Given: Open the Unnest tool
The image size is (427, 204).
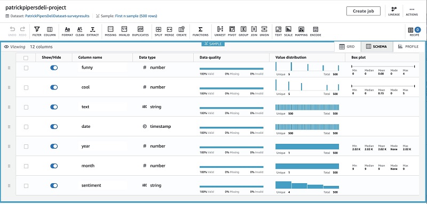Looking at the screenshot, I should pos(220,31).
